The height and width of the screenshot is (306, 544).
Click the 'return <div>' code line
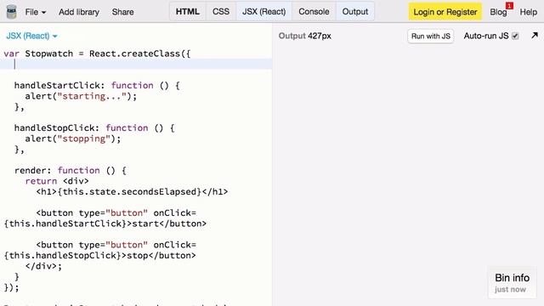tap(57, 181)
